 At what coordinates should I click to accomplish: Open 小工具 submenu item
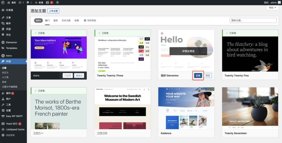click(5, 77)
